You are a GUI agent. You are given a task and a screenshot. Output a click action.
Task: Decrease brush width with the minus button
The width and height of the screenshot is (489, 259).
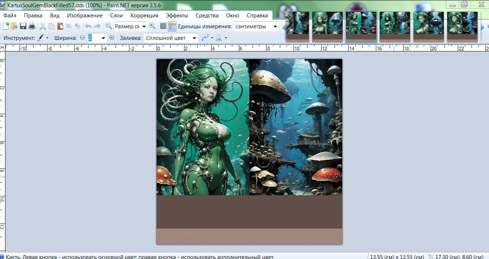pyautogui.click(x=82, y=38)
